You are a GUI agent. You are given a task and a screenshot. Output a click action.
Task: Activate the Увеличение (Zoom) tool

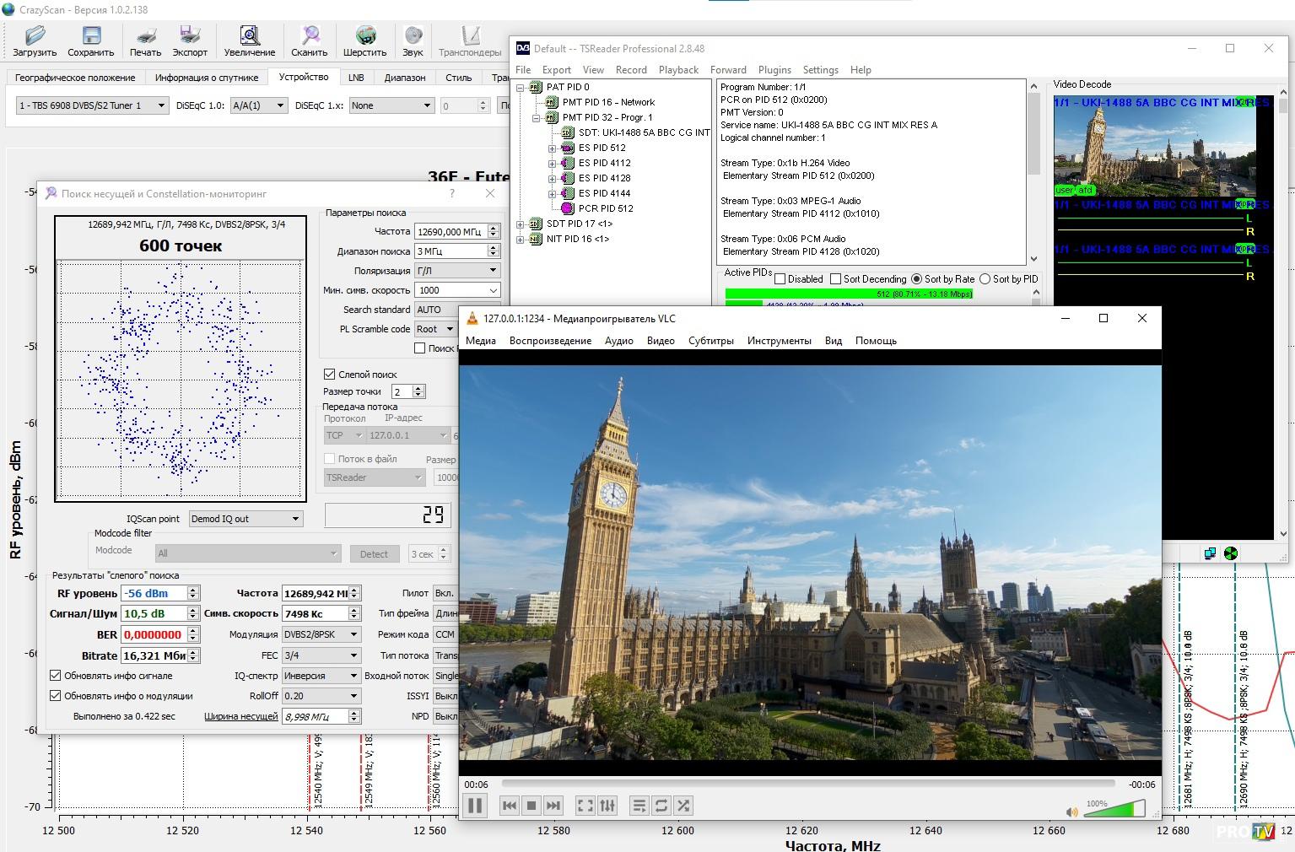click(x=249, y=40)
